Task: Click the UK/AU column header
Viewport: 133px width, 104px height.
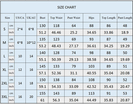Action: (31, 18)
